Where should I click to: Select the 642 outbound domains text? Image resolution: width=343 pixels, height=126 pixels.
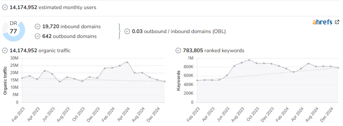(70, 36)
